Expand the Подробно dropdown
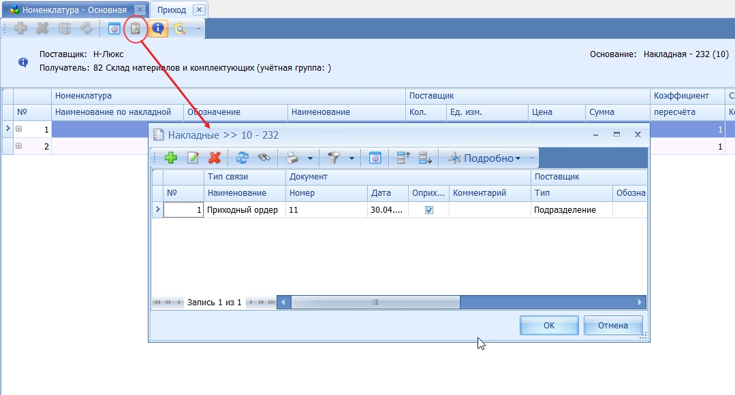The width and height of the screenshot is (735, 395). tap(485, 158)
